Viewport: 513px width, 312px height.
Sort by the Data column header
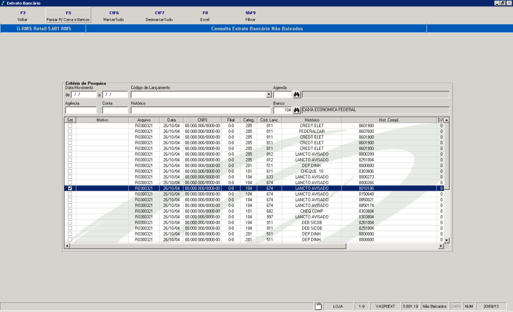172,120
